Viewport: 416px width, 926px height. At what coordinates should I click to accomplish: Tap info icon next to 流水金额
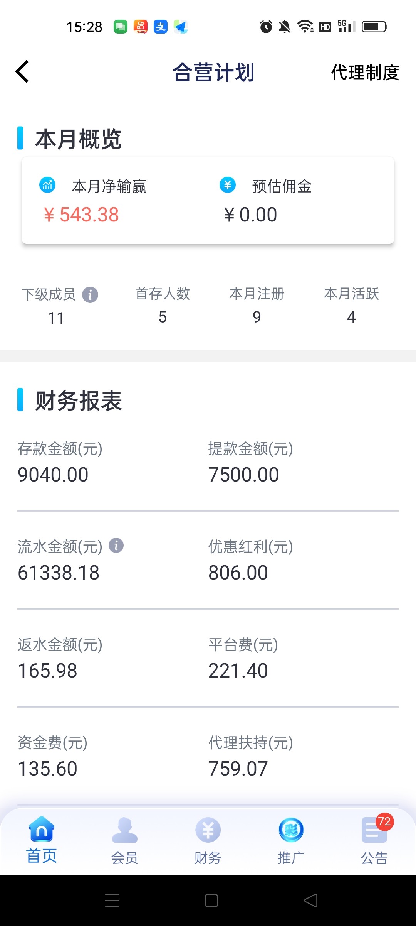pos(116,546)
